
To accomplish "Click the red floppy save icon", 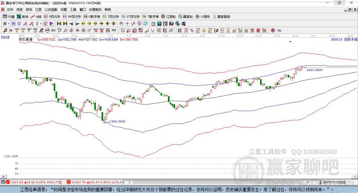I will pyautogui.click(x=171, y=24).
